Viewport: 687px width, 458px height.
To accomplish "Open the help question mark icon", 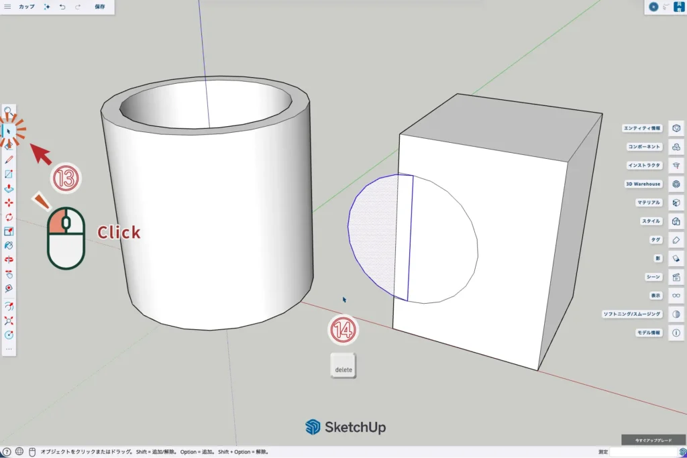I will (7, 451).
